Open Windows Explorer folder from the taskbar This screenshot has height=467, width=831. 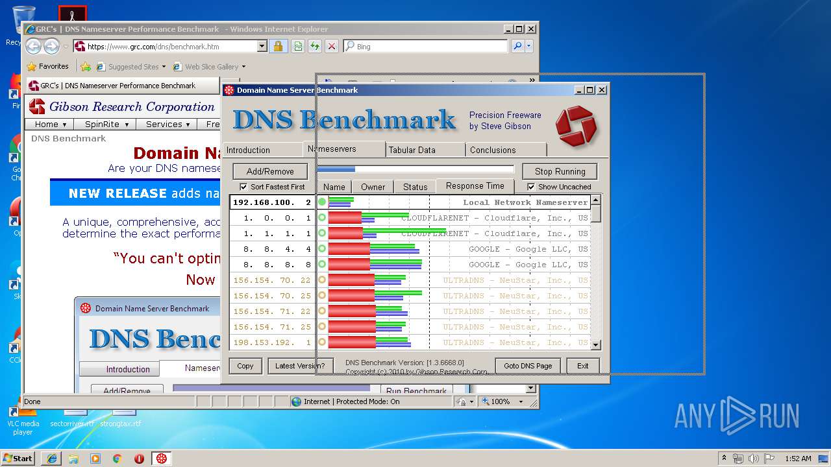tap(73, 459)
